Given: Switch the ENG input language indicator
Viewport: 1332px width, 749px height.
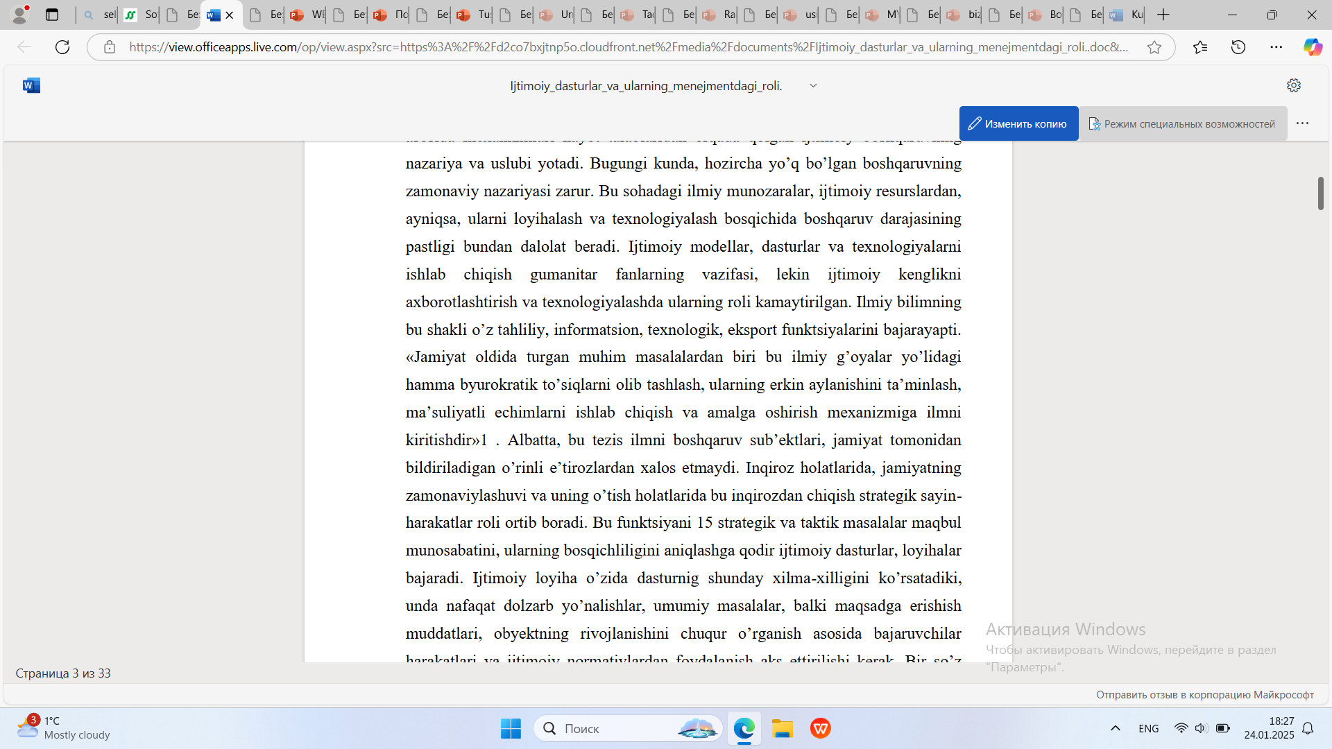Looking at the screenshot, I should (x=1149, y=728).
